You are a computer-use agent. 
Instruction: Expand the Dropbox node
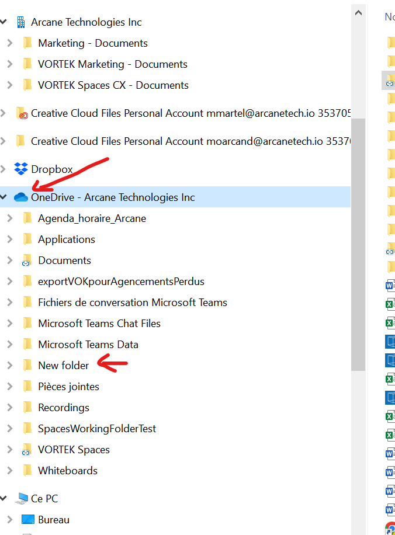pos(4,169)
